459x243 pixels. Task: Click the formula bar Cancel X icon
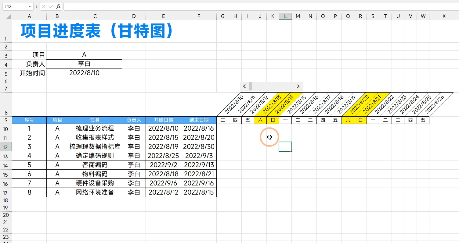[x=44, y=6]
